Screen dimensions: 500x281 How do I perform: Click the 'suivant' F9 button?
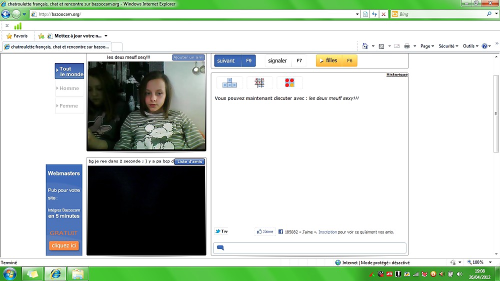[235, 60]
